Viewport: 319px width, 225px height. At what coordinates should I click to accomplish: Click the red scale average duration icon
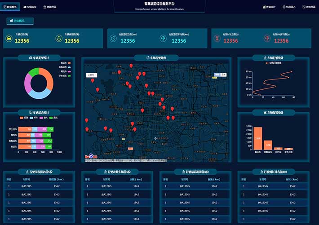pos(268,39)
